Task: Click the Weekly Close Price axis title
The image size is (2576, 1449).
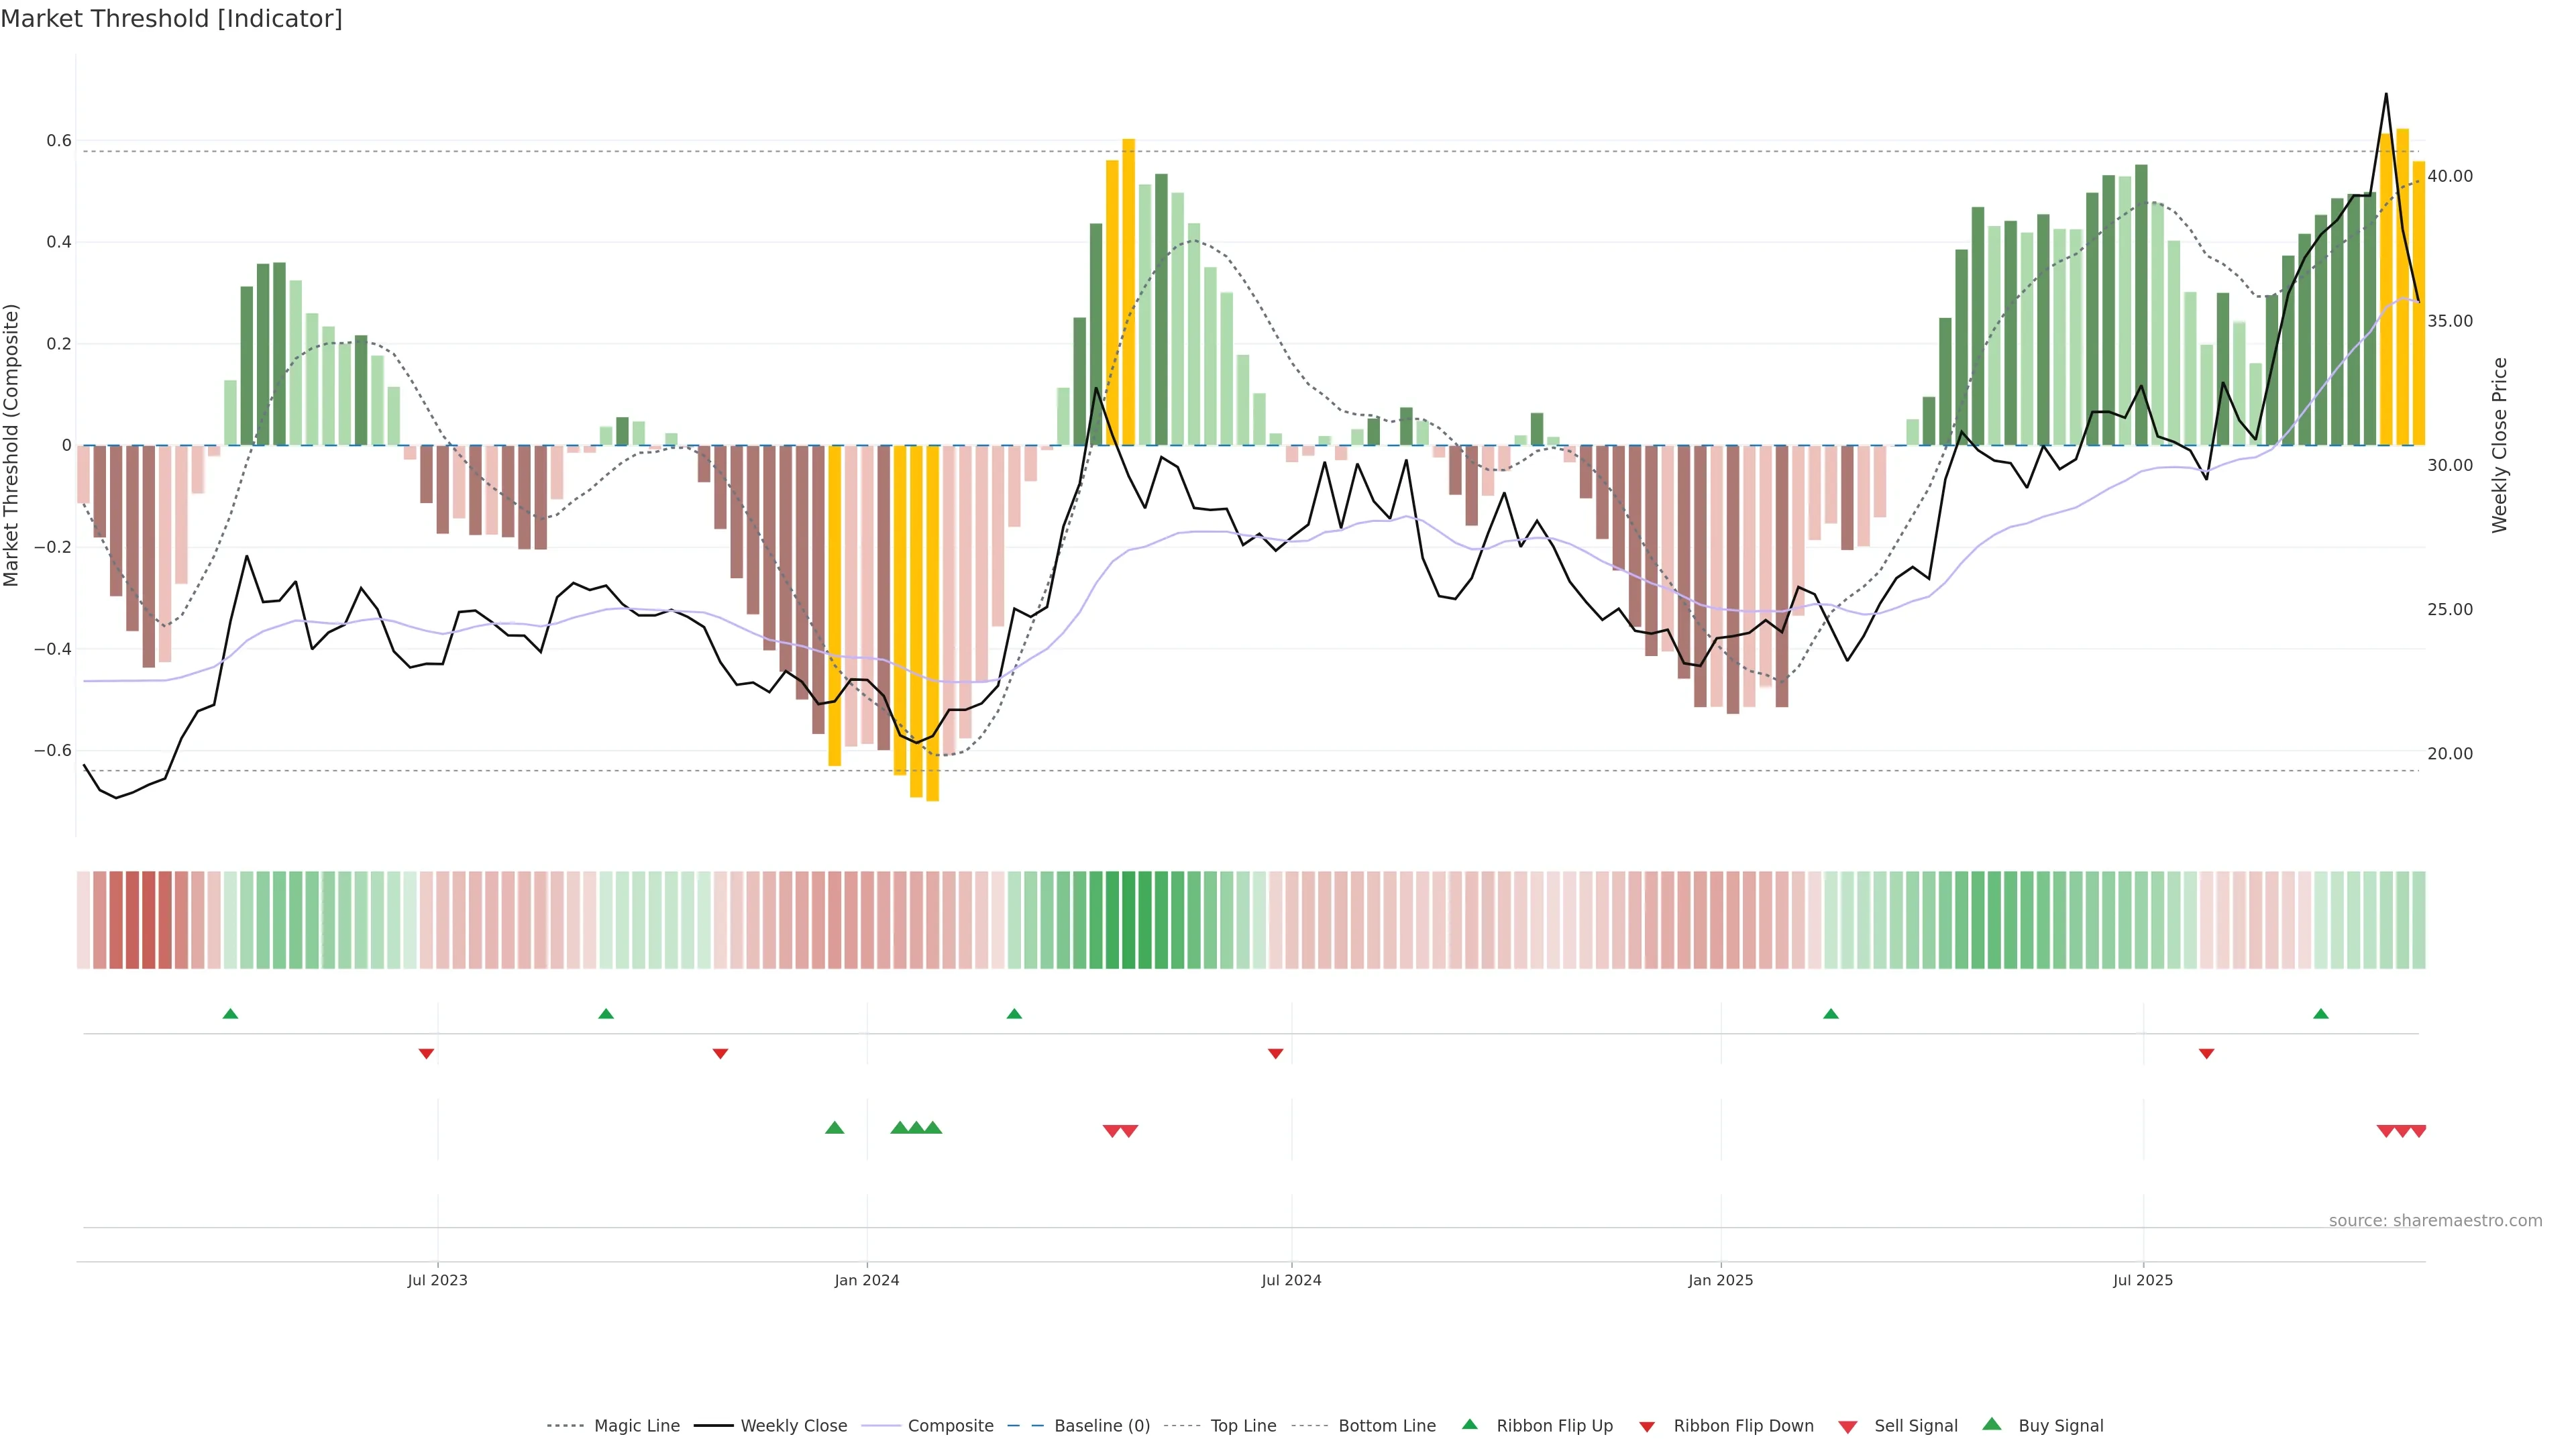Action: click(2500, 445)
